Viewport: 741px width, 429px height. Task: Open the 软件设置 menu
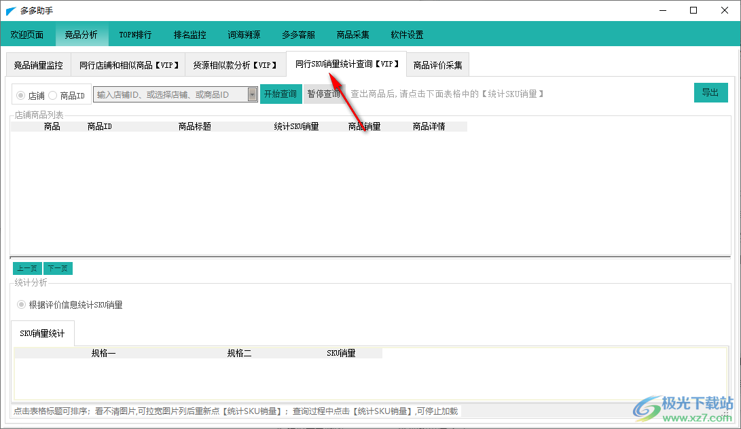[407, 35]
